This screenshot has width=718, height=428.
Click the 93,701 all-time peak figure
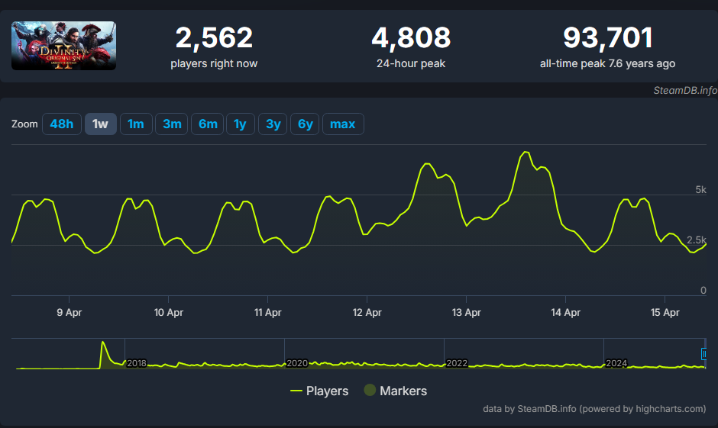pyautogui.click(x=608, y=37)
